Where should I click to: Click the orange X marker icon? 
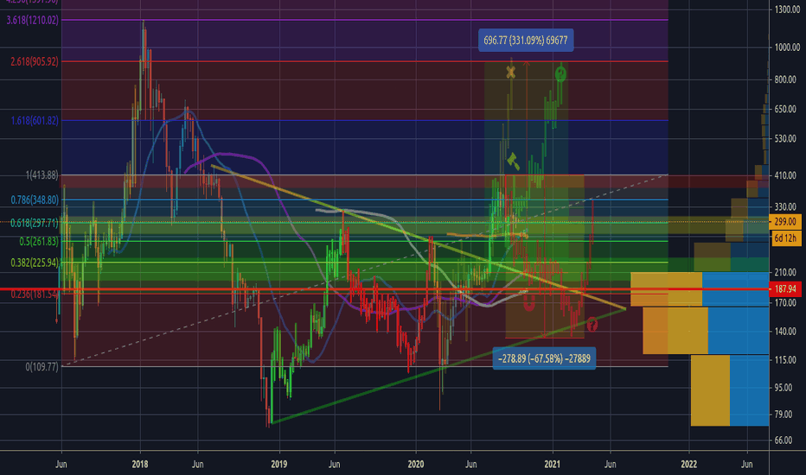[510, 73]
